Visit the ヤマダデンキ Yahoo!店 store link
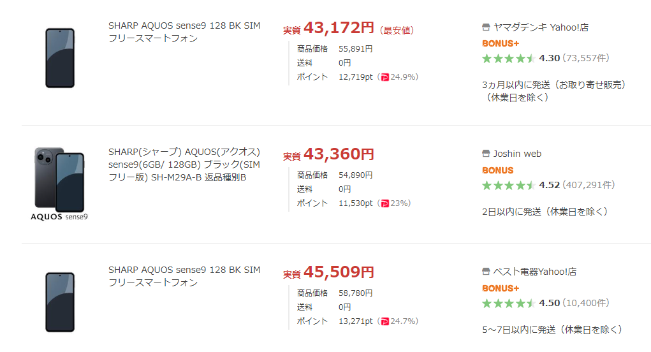This screenshot has height=352, width=651. tap(541, 27)
